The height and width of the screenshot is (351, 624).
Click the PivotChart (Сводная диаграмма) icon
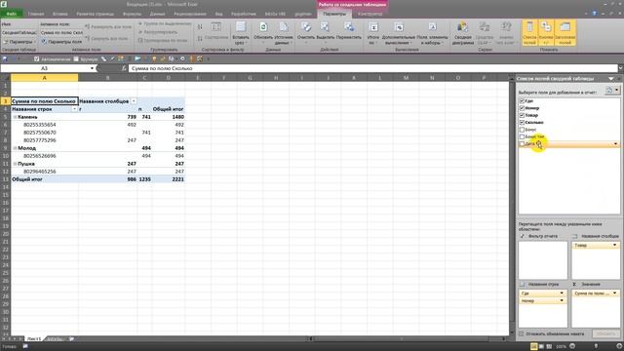[x=462, y=27]
